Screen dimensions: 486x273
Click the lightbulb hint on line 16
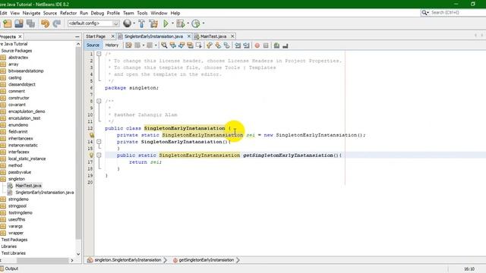[91, 155]
